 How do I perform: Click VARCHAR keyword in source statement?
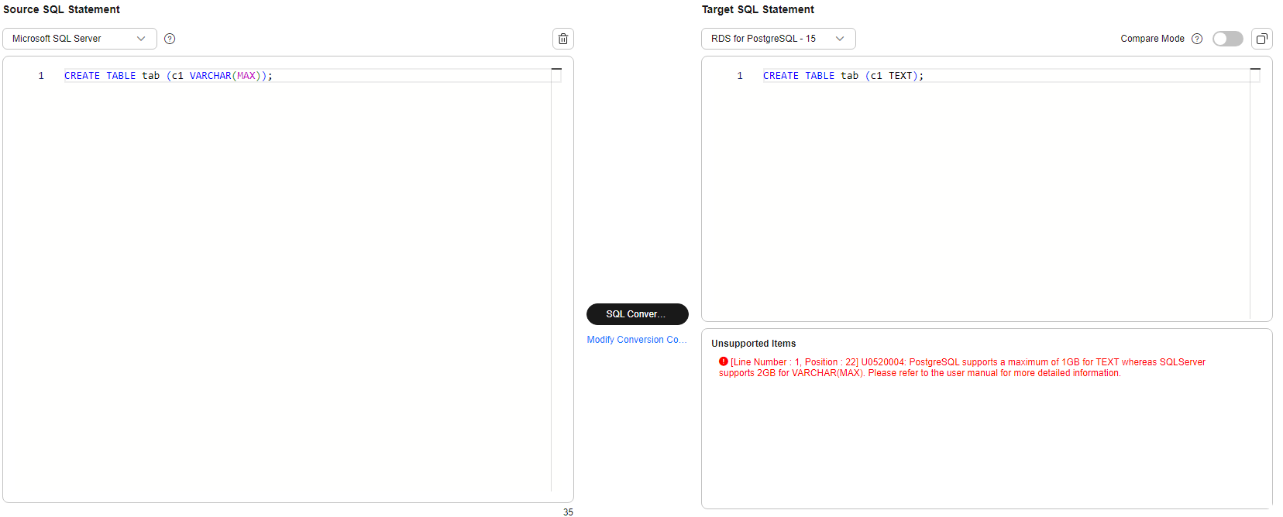211,76
